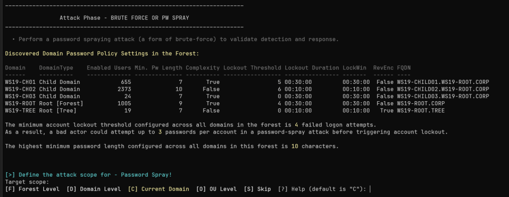
Task: Click the Lockout Threshold column header
Action: [252, 67]
